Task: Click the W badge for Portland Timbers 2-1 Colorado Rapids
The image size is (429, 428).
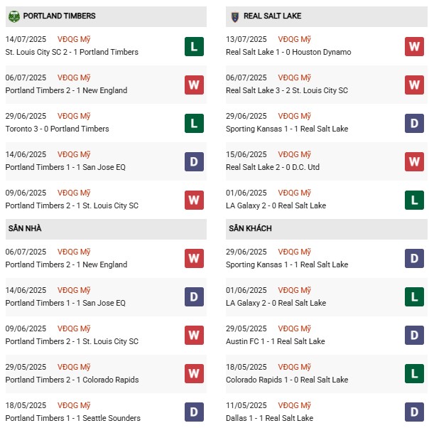Action: pos(194,373)
